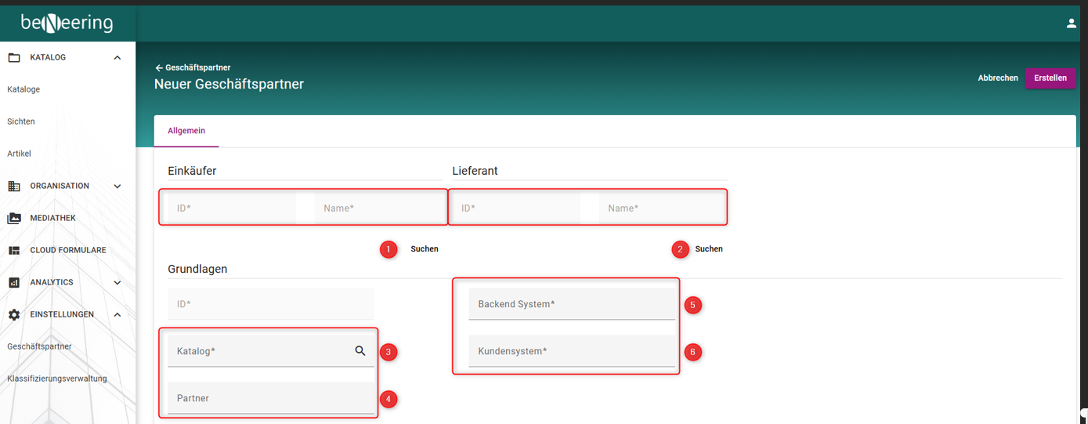Viewport: 1088px width, 424px height.
Task: Click Suchen under the Einkäufer section
Action: (x=424, y=249)
